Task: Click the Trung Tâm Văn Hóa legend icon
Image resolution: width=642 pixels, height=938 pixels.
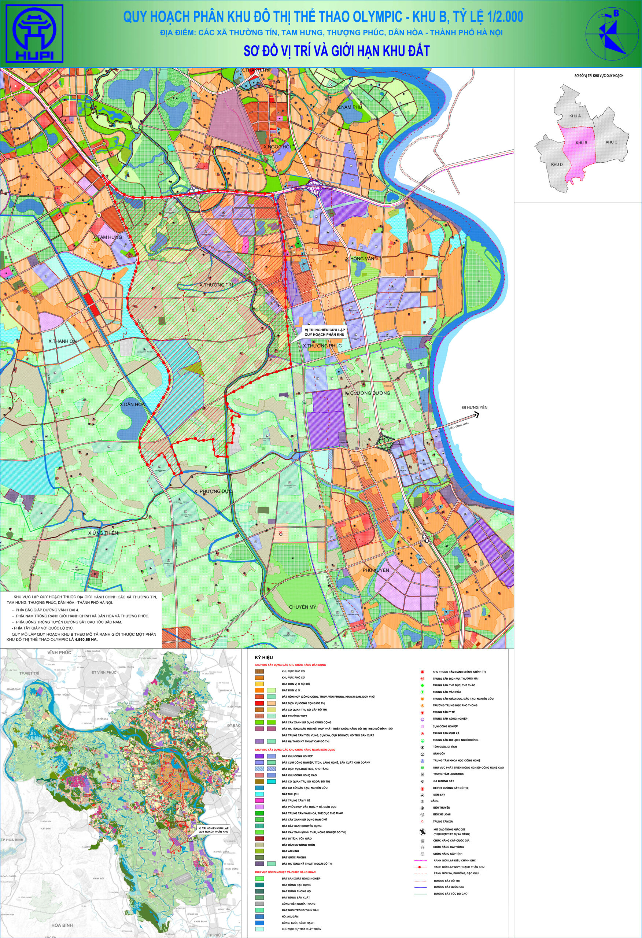Action: (x=423, y=692)
